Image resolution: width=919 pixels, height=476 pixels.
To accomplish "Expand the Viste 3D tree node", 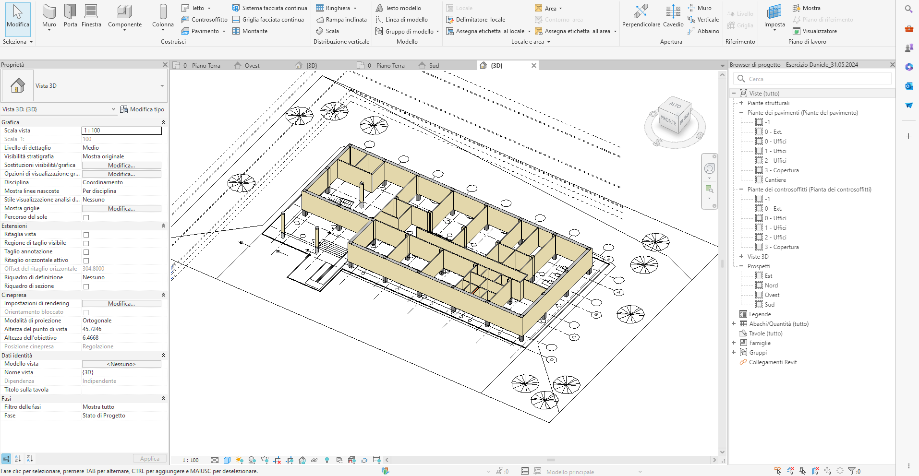I will 741,257.
